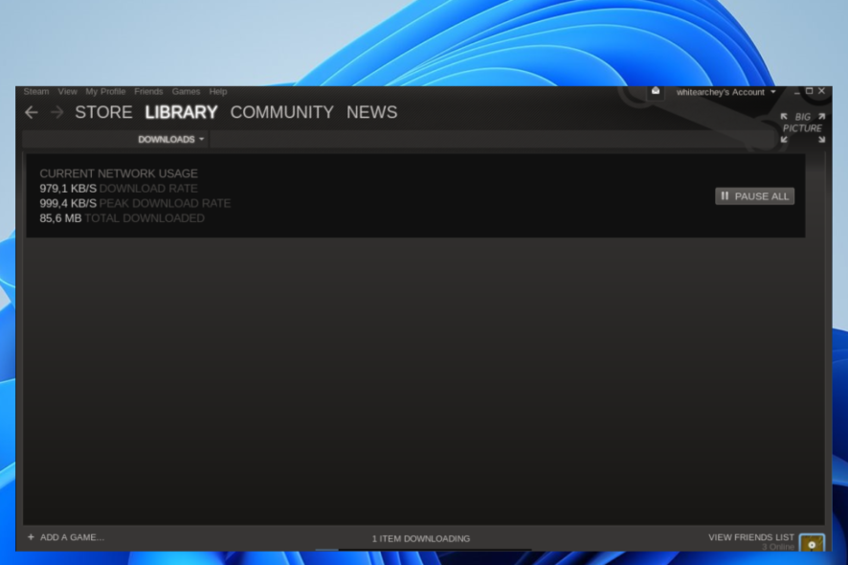Click the 3 Online friends count
The image size is (848, 565).
(x=778, y=547)
